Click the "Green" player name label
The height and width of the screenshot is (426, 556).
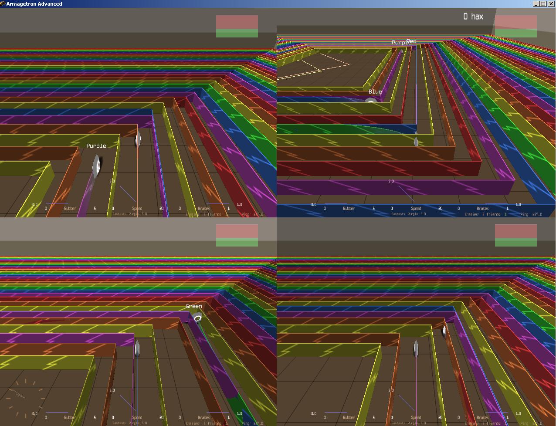193,306
